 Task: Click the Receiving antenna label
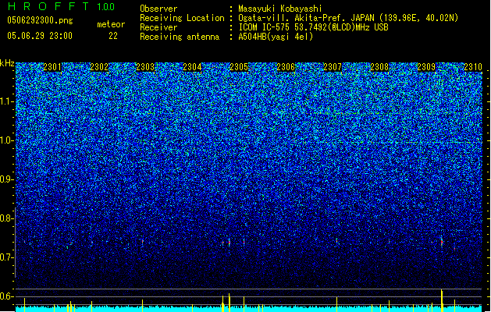(180, 37)
